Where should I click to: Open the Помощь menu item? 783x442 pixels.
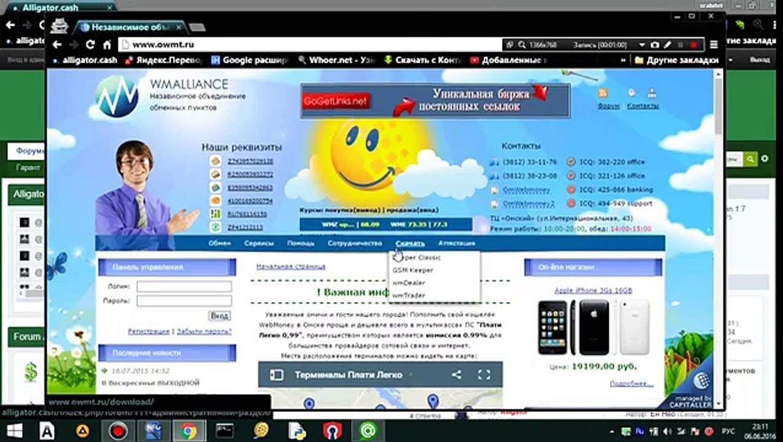click(301, 243)
